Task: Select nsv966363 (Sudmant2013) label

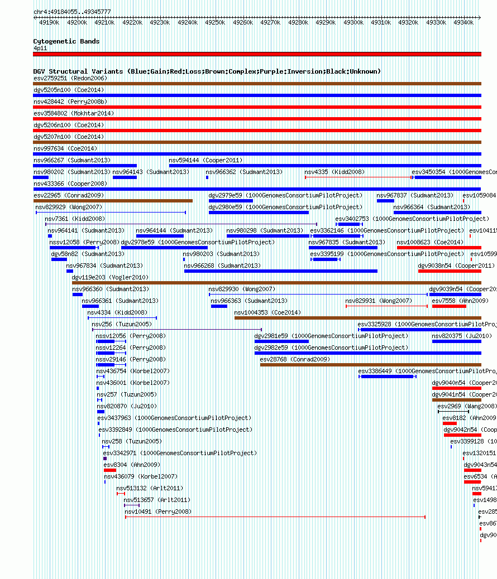Action: 249,301
